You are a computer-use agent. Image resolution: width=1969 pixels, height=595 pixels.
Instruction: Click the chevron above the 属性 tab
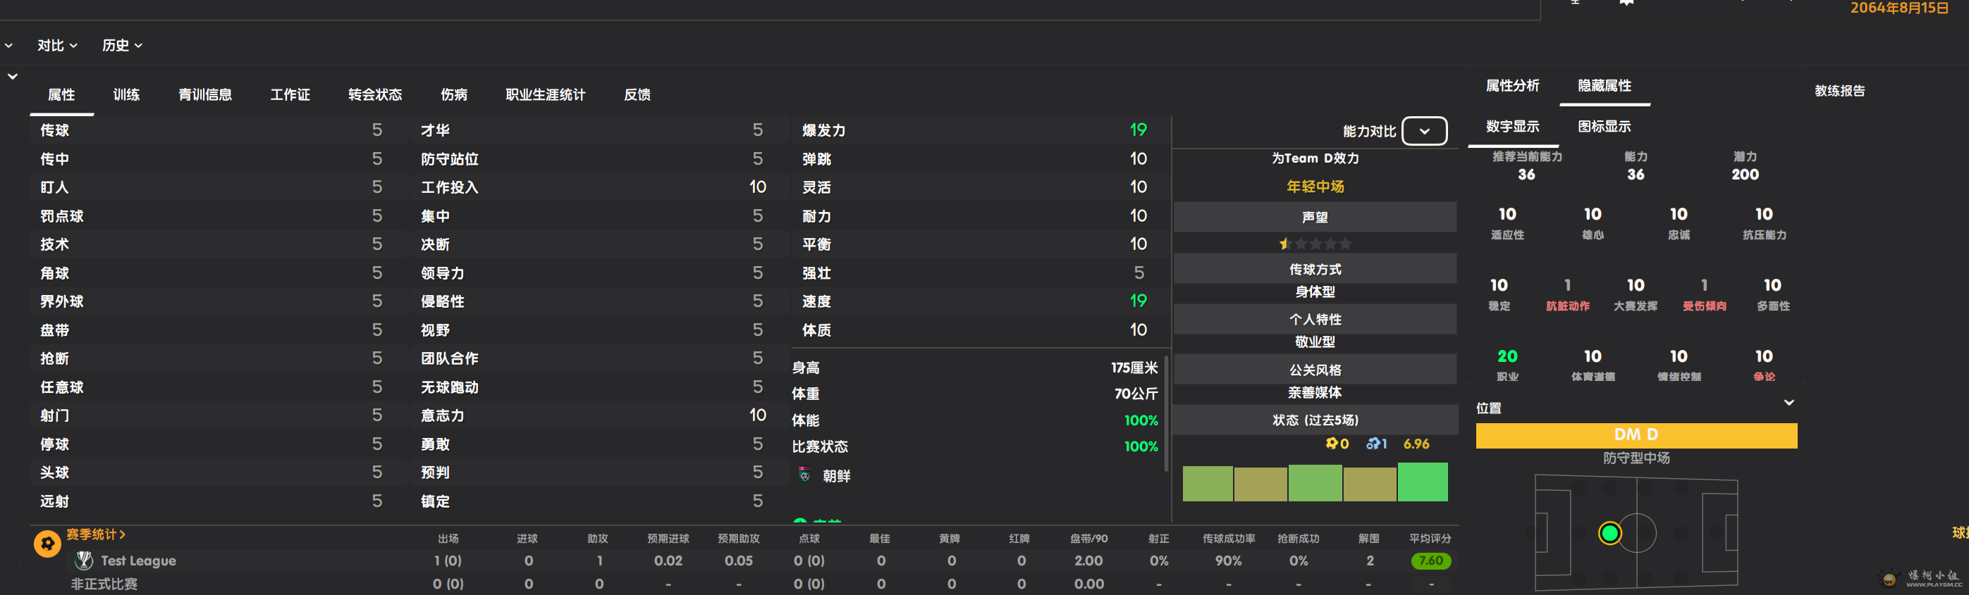tap(12, 76)
